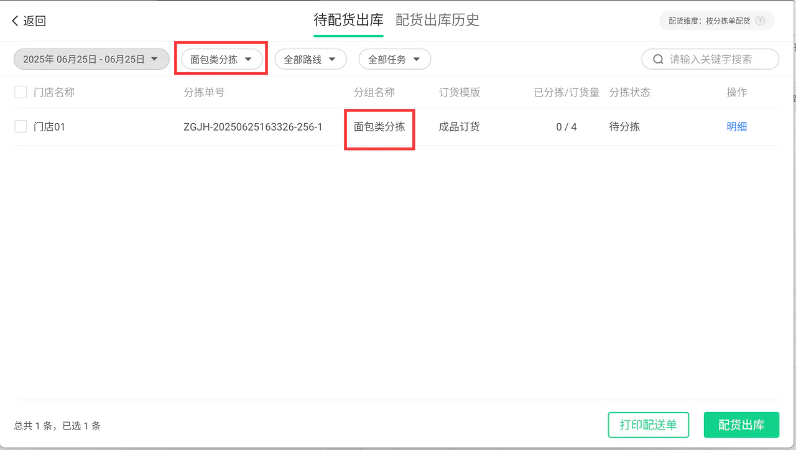The image size is (796, 450).
Task: Click the 成品订货 template cell
Action: coord(460,127)
